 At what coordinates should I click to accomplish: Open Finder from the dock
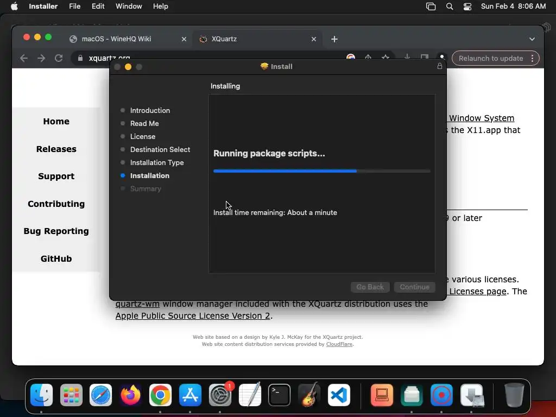[41, 395]
